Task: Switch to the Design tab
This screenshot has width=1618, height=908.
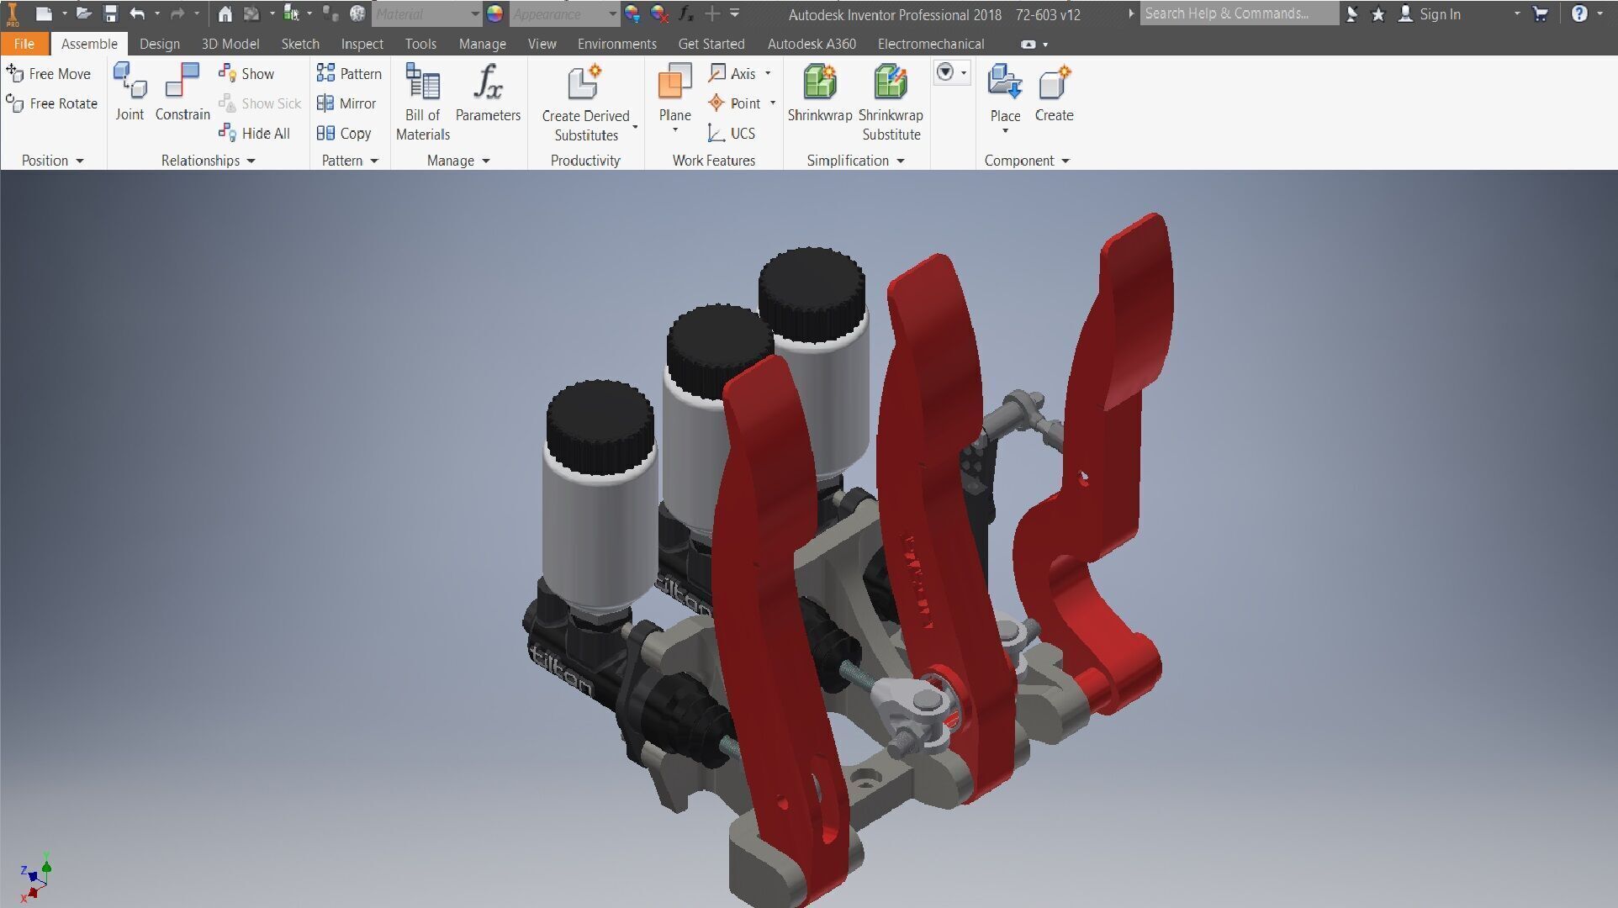Action: pos(160,44)
